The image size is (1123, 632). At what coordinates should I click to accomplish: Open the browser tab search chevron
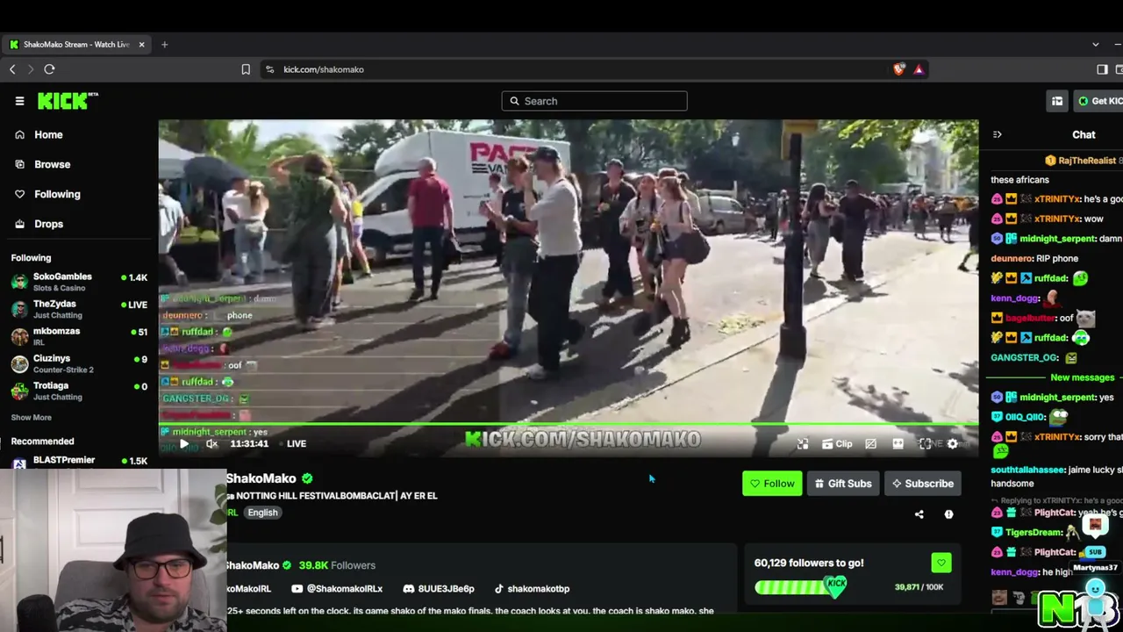coord(1095,44)
